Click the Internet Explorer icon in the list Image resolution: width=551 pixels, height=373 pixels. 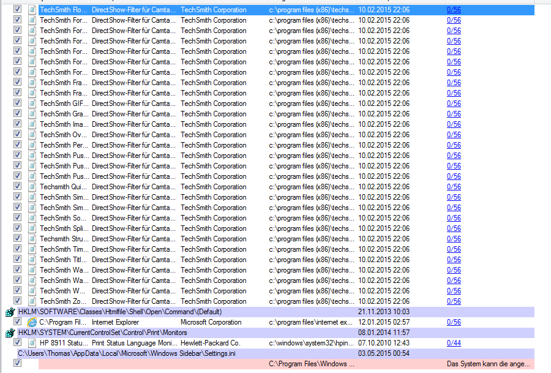click(x=32, y=322)
